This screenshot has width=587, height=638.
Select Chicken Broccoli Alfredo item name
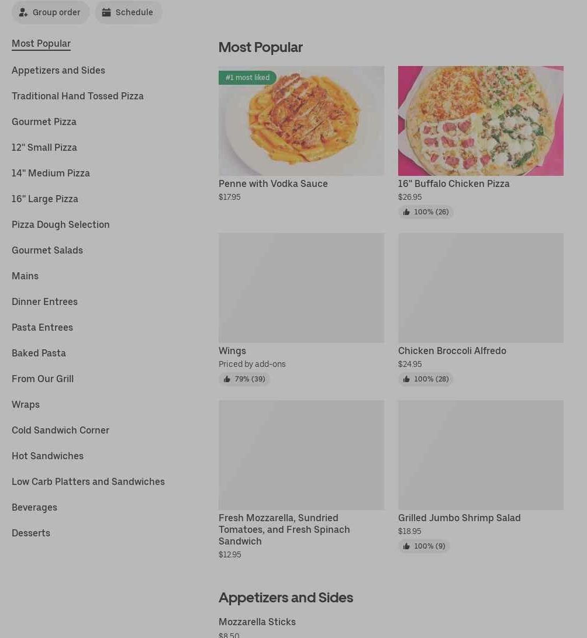pyautogui.click(x=452, y=351)
